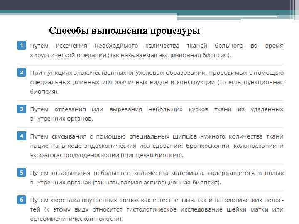Click the blue number 4 badge
This screenshot has height=224, width=299.
pos(22,136)
